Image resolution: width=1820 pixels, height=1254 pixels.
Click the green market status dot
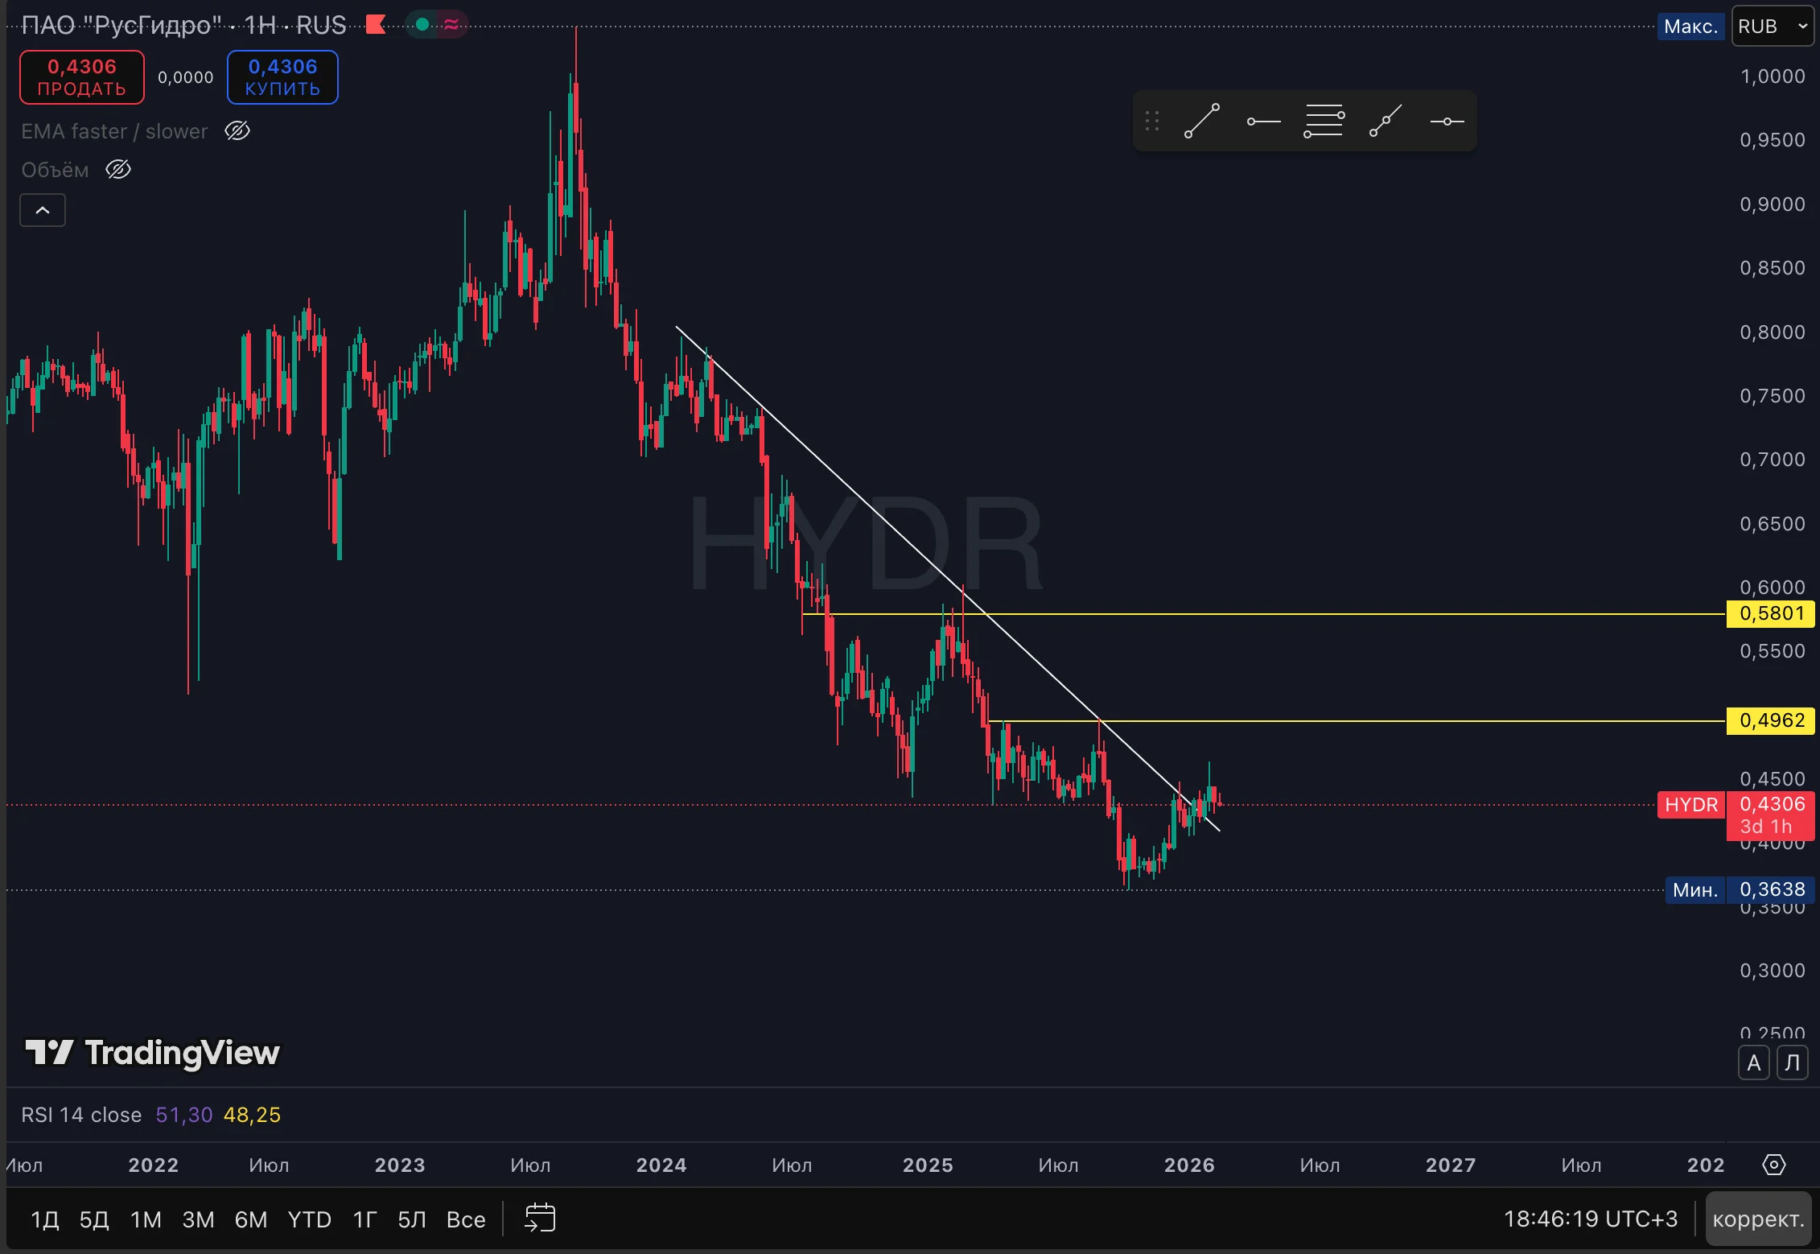click(x=422, y=25)
